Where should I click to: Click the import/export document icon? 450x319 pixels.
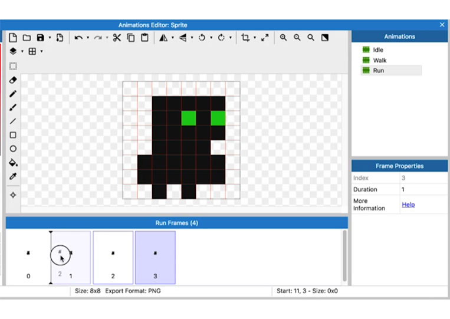pos(60,38)
